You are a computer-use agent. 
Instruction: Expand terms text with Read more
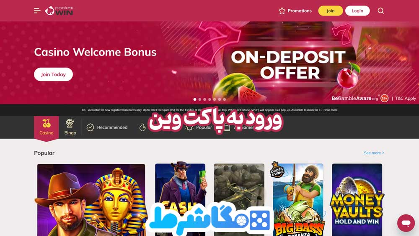[x=331, y=110]
